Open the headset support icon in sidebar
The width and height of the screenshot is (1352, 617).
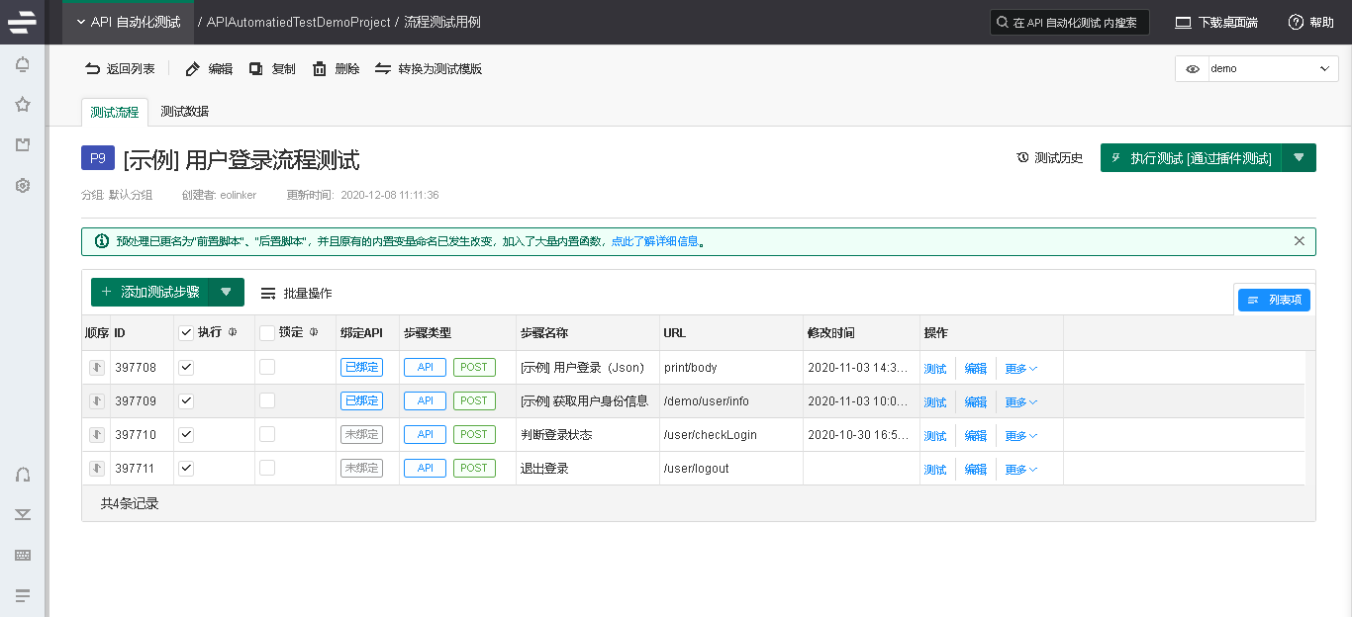23,475
